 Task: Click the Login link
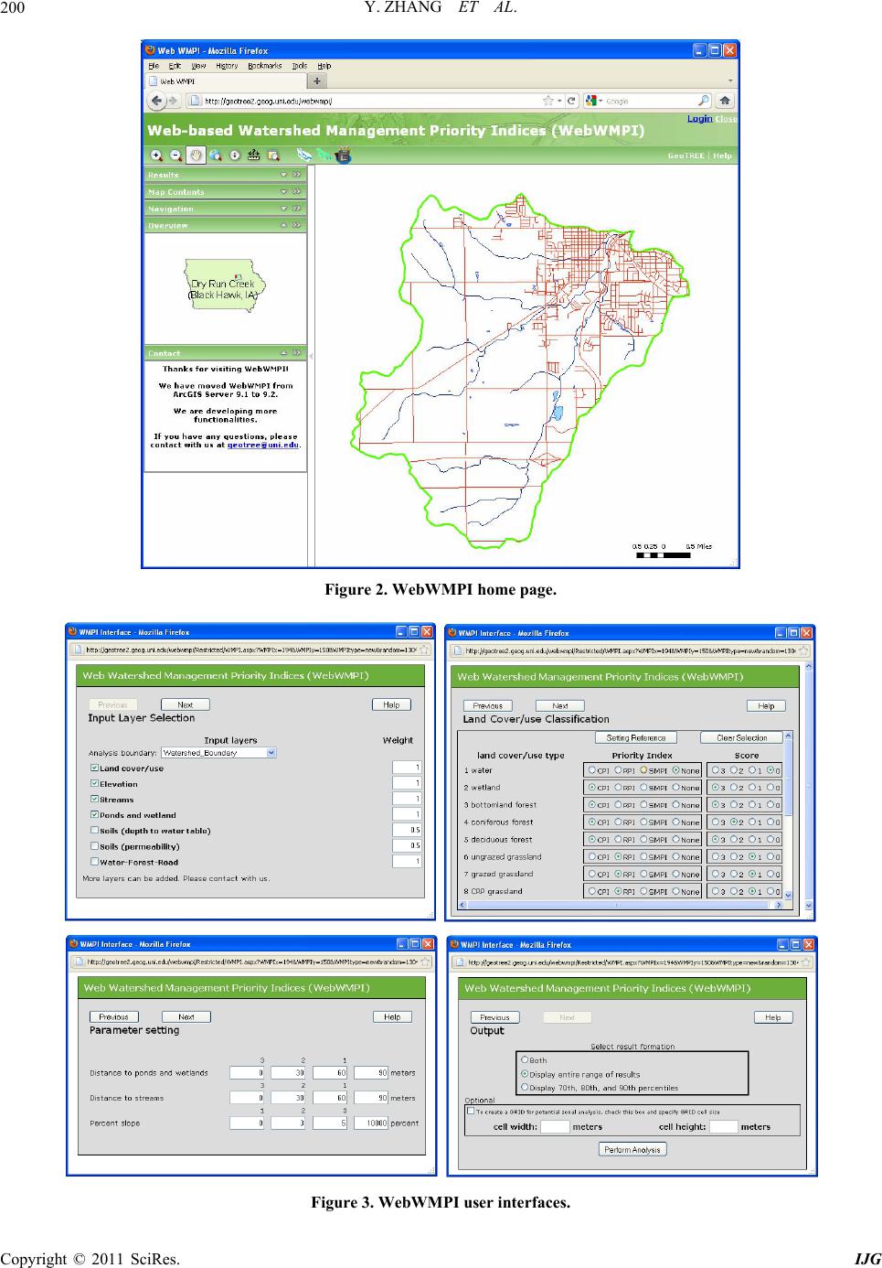point(699,119)
